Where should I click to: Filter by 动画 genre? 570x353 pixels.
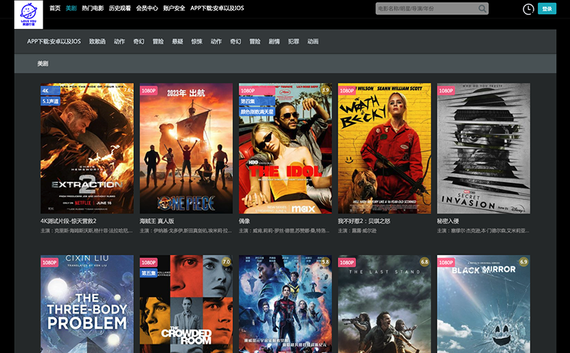tap(313, 41)
